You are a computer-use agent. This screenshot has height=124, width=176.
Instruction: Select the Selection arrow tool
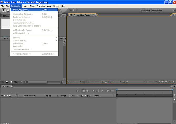coord(3,10)
